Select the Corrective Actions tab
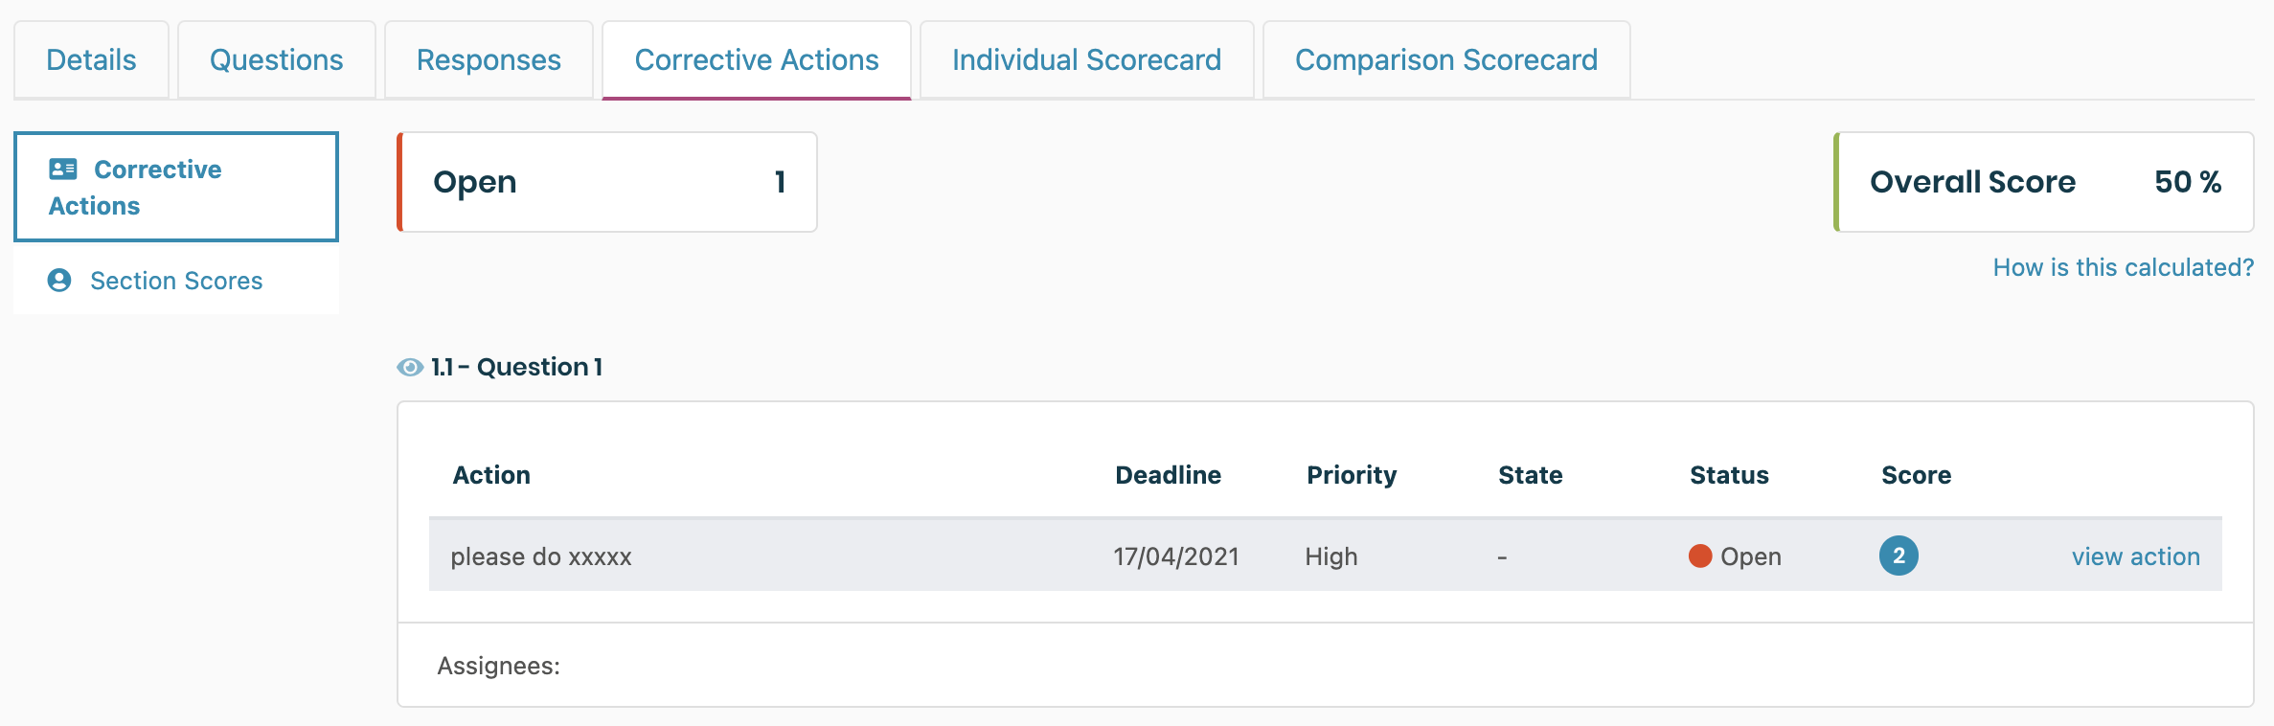This screenshot has height=726, width=2274. coord(756,59)
